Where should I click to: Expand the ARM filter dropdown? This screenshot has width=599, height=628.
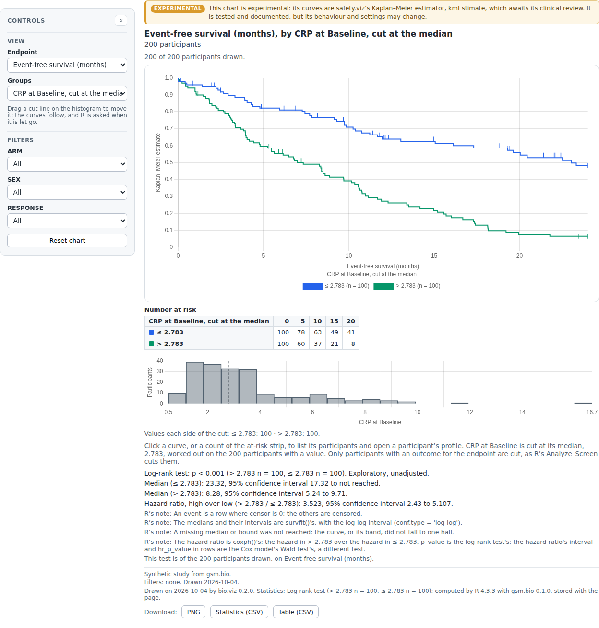(67, 164)
